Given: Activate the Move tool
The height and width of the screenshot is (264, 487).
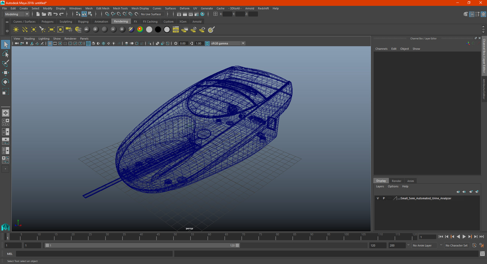Looking at the screenshot, I should click(x=6, y=73).
